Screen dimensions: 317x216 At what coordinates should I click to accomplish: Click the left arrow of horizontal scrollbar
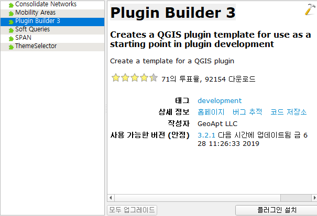(111, 198)
